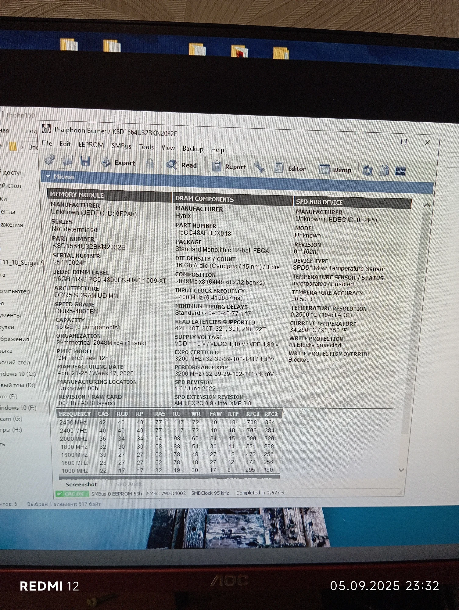
Task: Click the scrollbar down arrow in the report
Action: tap(401, 470)
